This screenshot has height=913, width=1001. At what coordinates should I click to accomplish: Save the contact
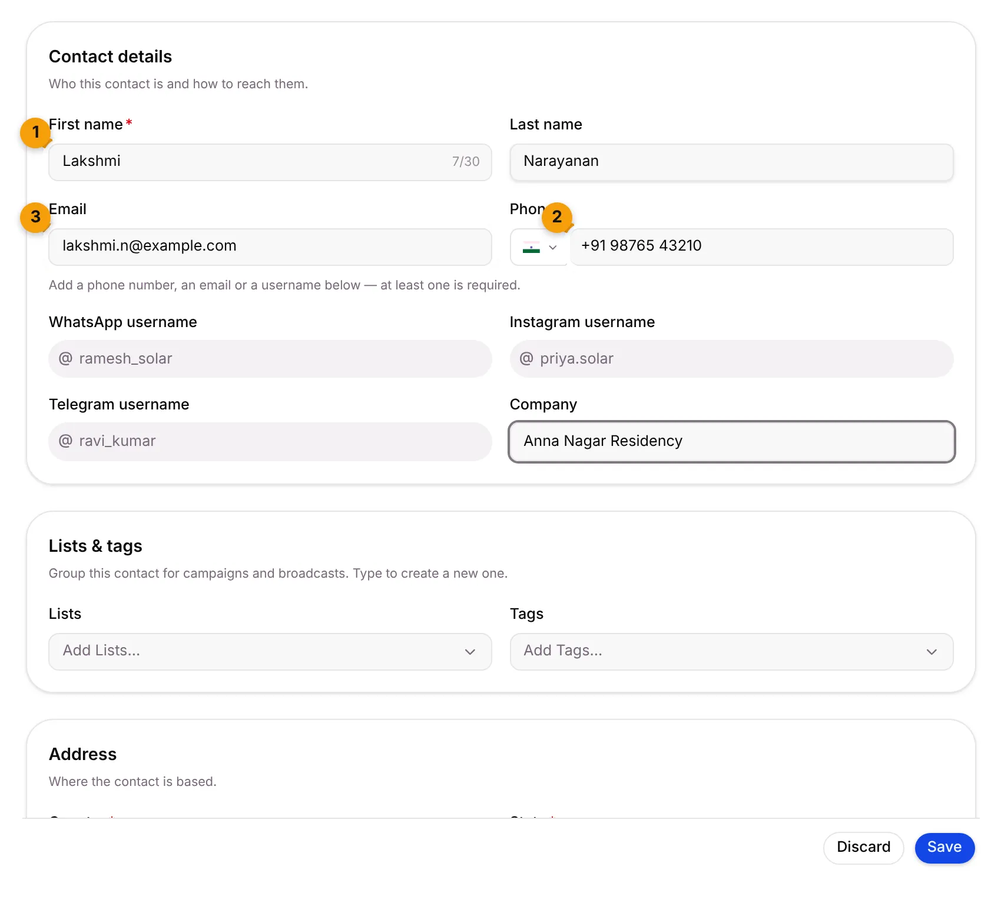coord(944,848)
